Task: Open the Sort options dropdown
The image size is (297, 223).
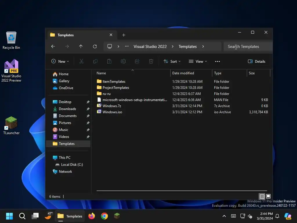Action: tap(172, 62)
